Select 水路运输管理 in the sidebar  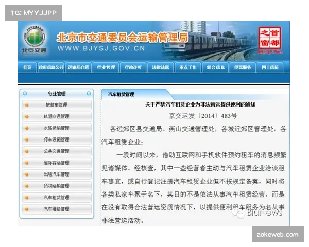57,128
